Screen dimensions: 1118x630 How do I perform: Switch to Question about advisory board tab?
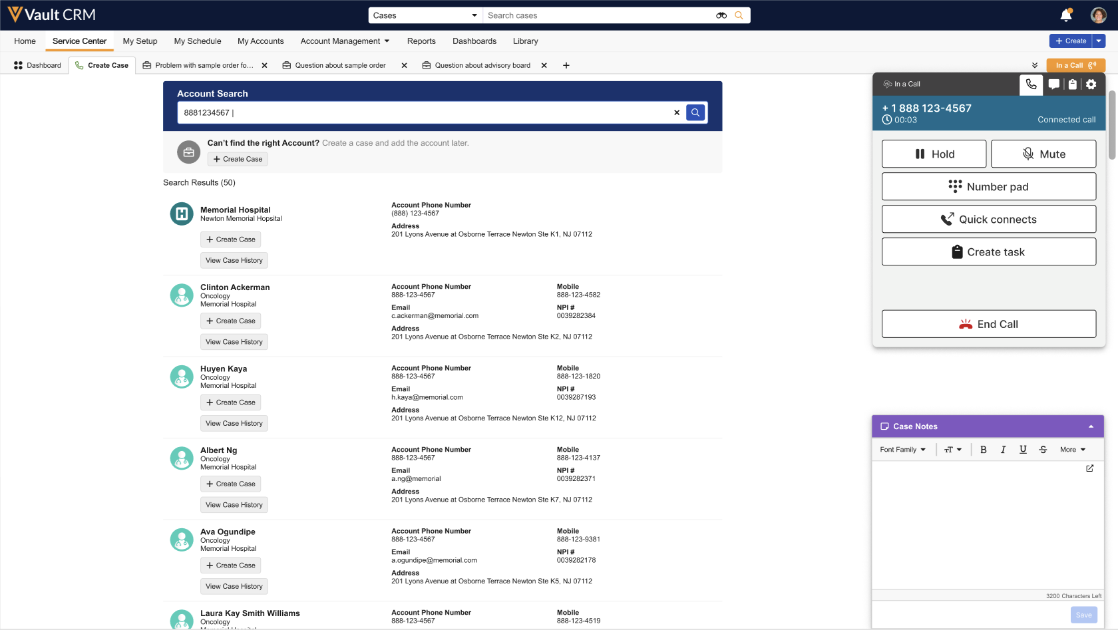click(482, 65)
